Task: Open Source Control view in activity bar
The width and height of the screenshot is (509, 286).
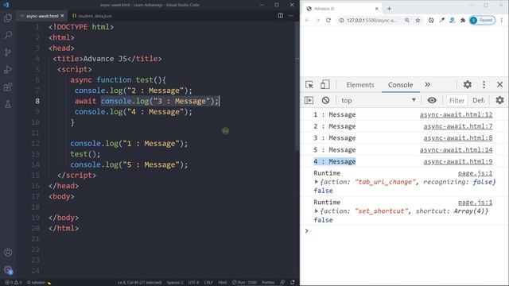Action: 8,52
